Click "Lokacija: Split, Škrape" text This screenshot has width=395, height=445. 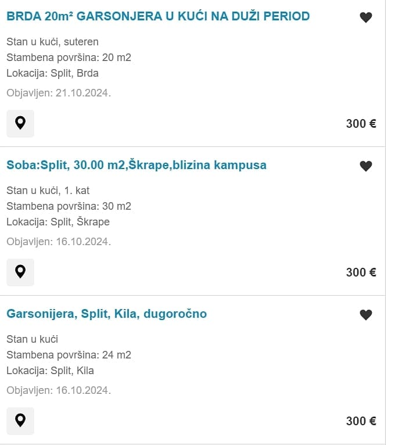pyautogui.click(x=58, y=222)
